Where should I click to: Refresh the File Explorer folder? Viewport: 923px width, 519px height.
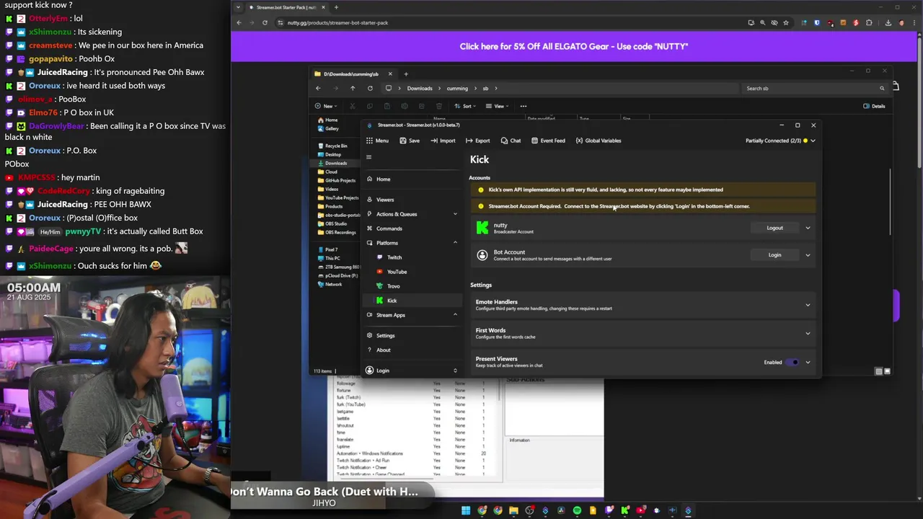[x=370, y=88]
